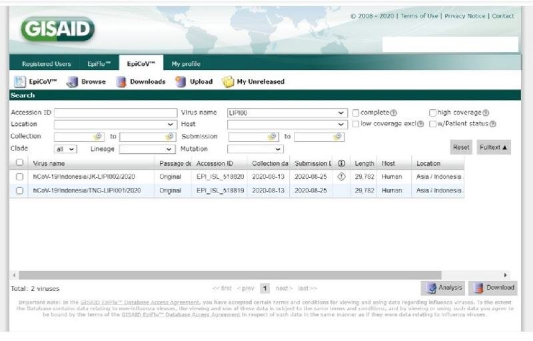Image resolution: width=533 pixels, height=341 pixels.
Task: Select checkbox for hCoV-19/Indonesia/TNG-LIPI001/2020 row
Action: (19, 190)
